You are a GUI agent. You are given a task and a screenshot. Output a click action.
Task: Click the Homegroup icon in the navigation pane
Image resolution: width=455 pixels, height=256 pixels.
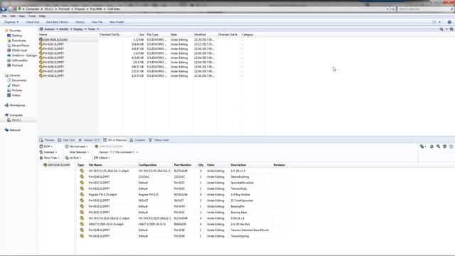(6, 105)
